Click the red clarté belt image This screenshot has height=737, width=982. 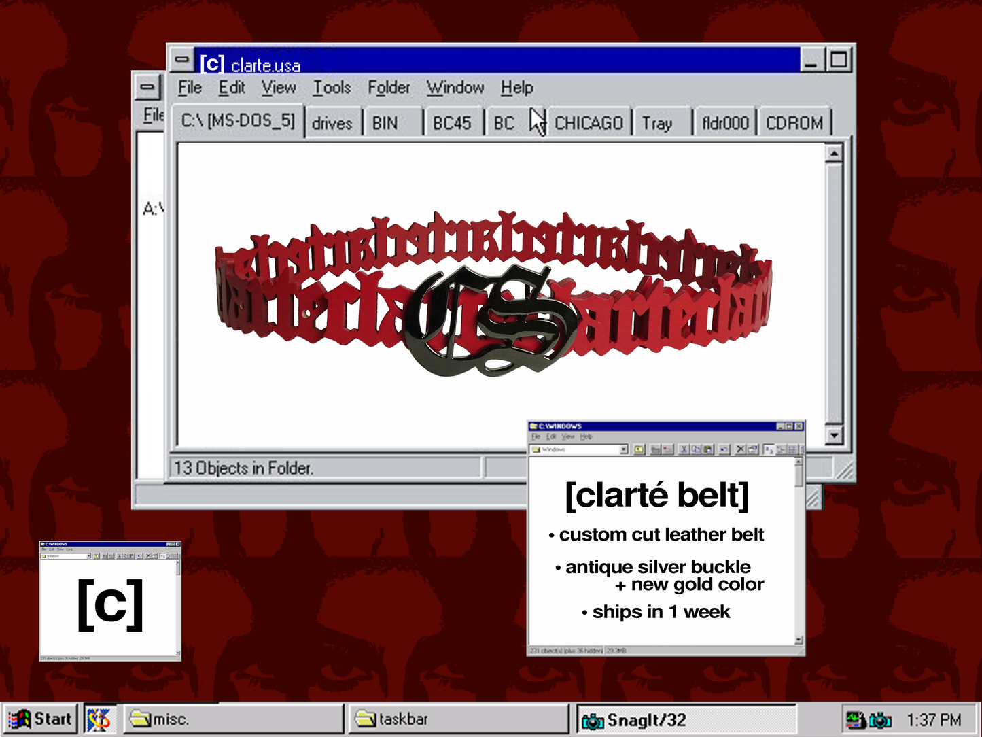click(495, 293)
